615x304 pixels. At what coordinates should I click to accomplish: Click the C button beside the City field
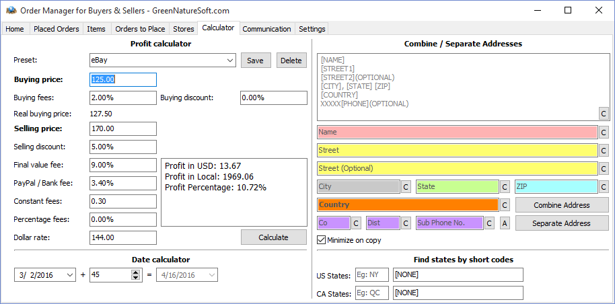[x=406, y=187]
